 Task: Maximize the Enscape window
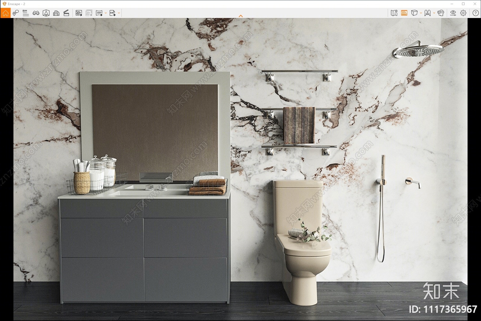(x=463, y=4)
